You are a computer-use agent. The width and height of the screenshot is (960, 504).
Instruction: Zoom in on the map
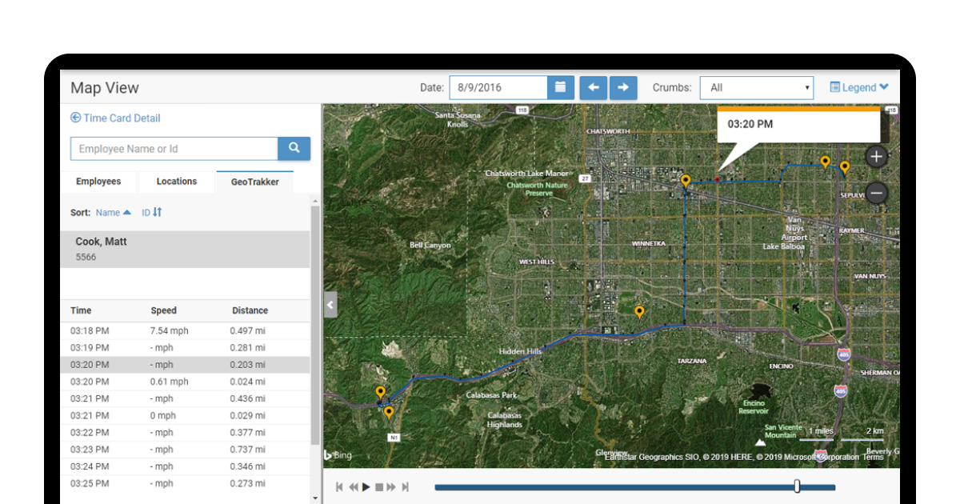coord(876,157)
